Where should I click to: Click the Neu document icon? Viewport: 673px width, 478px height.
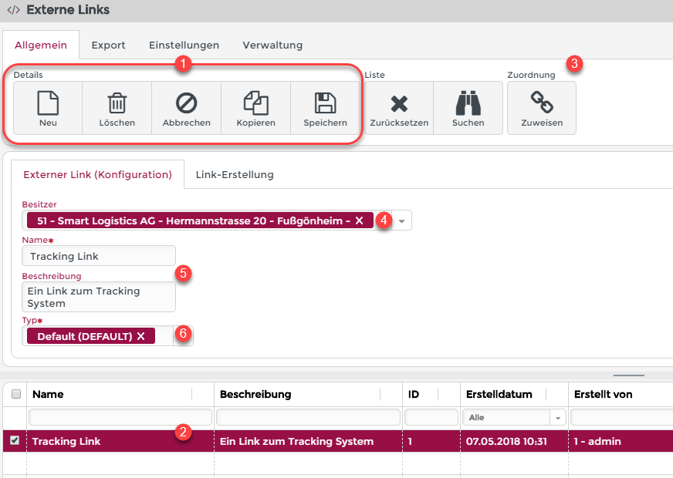point(48,103)
